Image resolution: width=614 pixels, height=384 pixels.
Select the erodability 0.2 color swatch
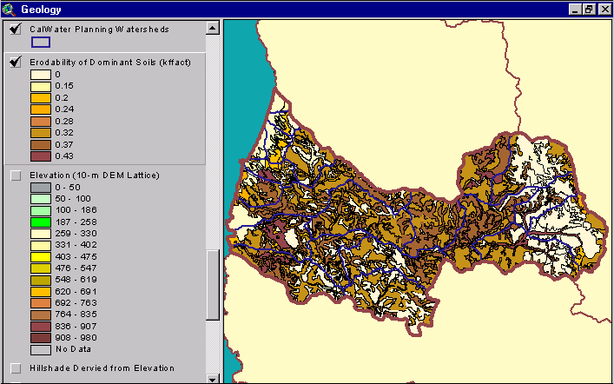[41, 98]
